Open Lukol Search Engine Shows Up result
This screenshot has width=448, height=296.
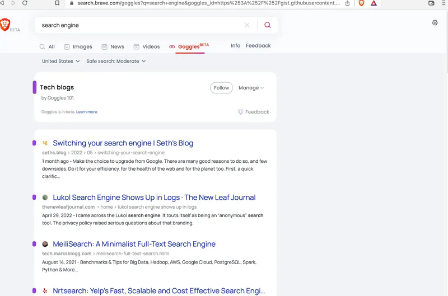[x=155, y=197]
